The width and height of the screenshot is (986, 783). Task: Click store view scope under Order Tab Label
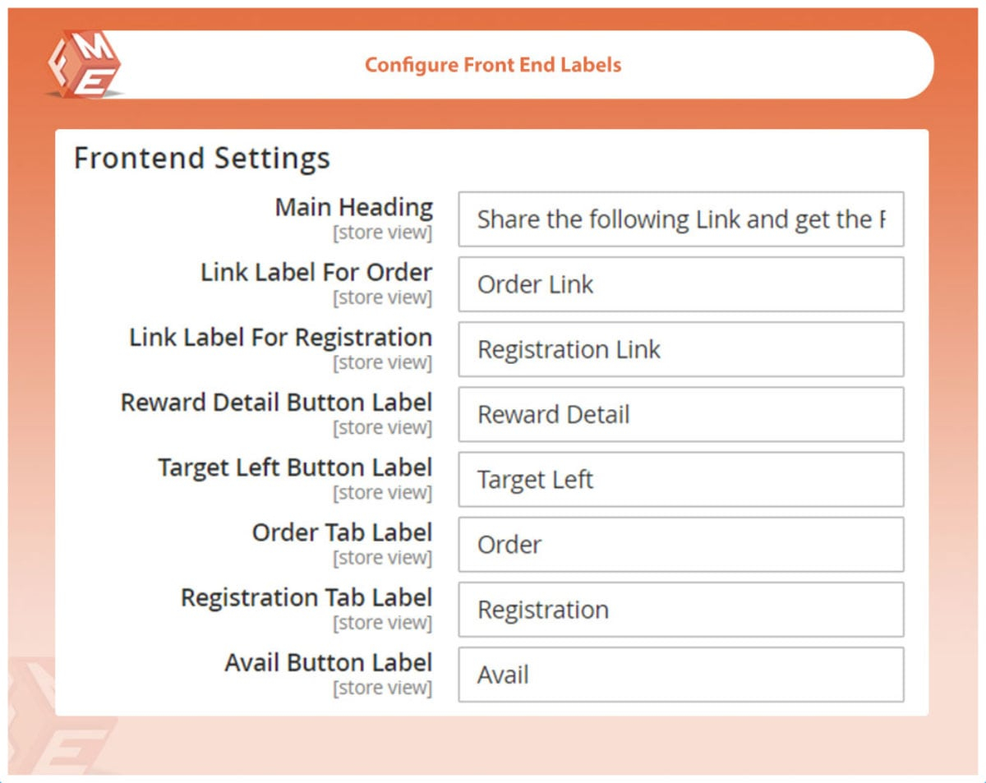382,558
